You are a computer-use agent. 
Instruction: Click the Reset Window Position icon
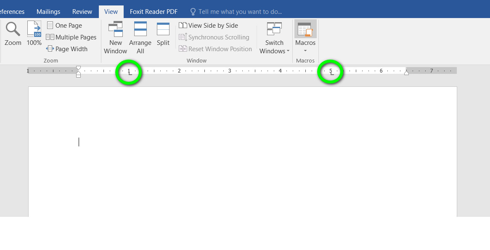pyautogui.click(x=183, y=49)
